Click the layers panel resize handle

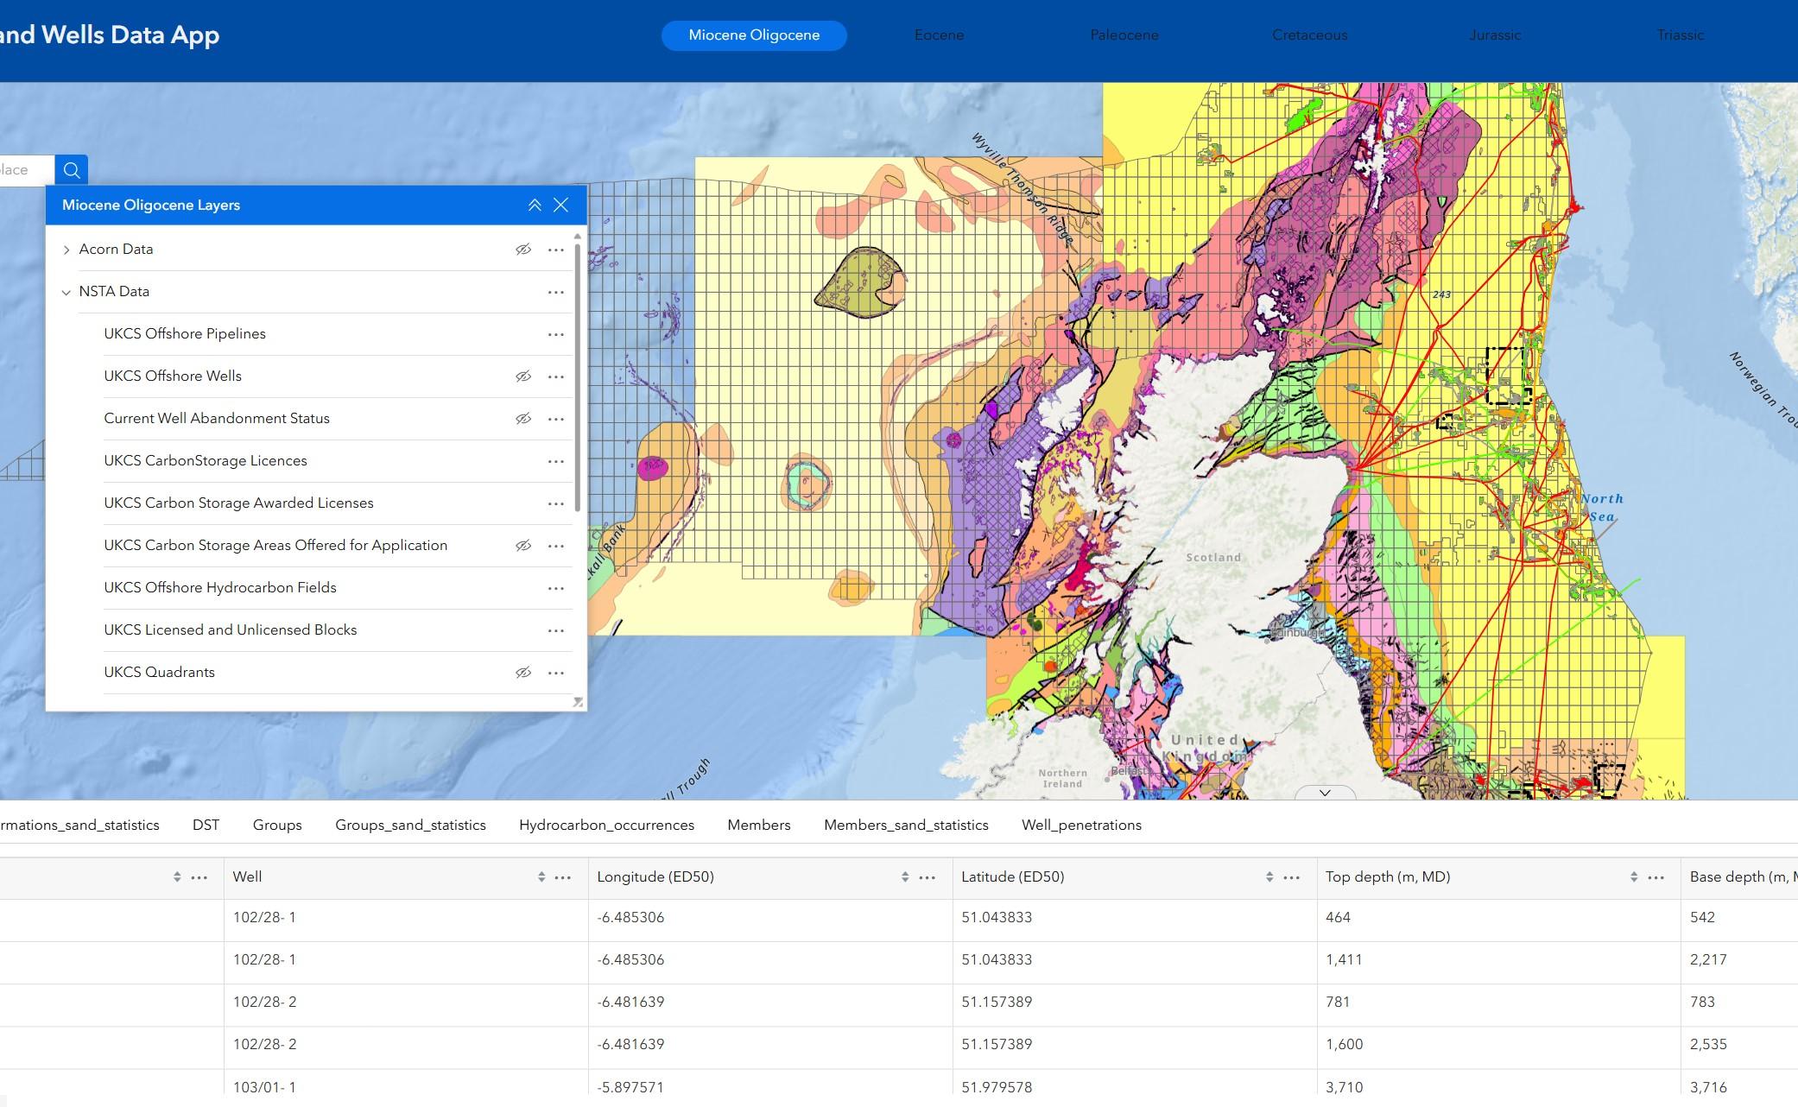[578, 703]
